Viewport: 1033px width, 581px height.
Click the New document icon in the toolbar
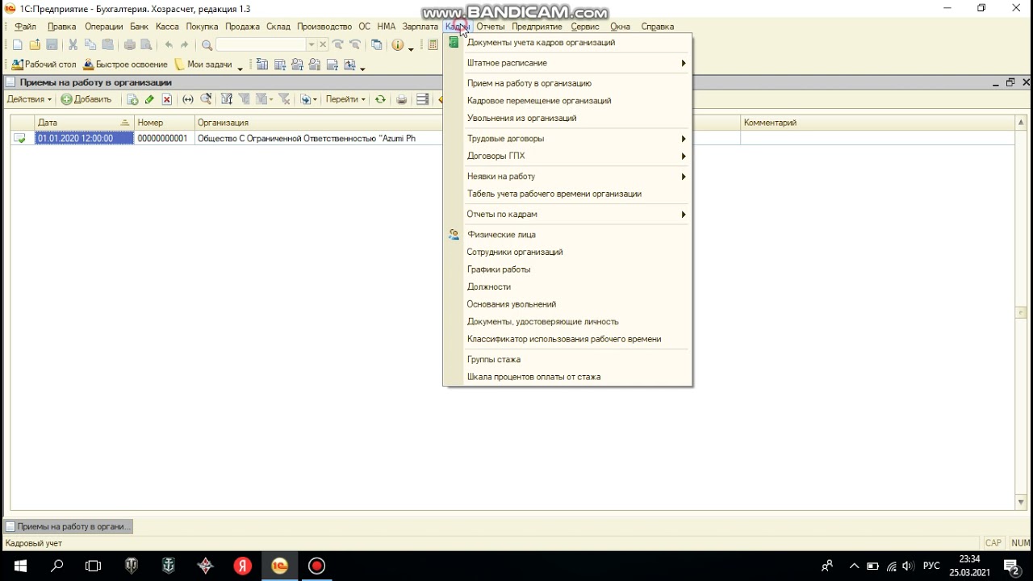click(x=18, y=45)
